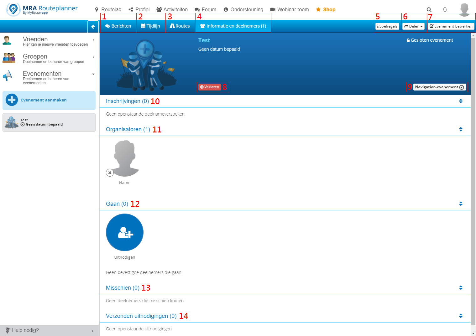
Task: Click the Spelregels button
Action: (x=387, y=26)
